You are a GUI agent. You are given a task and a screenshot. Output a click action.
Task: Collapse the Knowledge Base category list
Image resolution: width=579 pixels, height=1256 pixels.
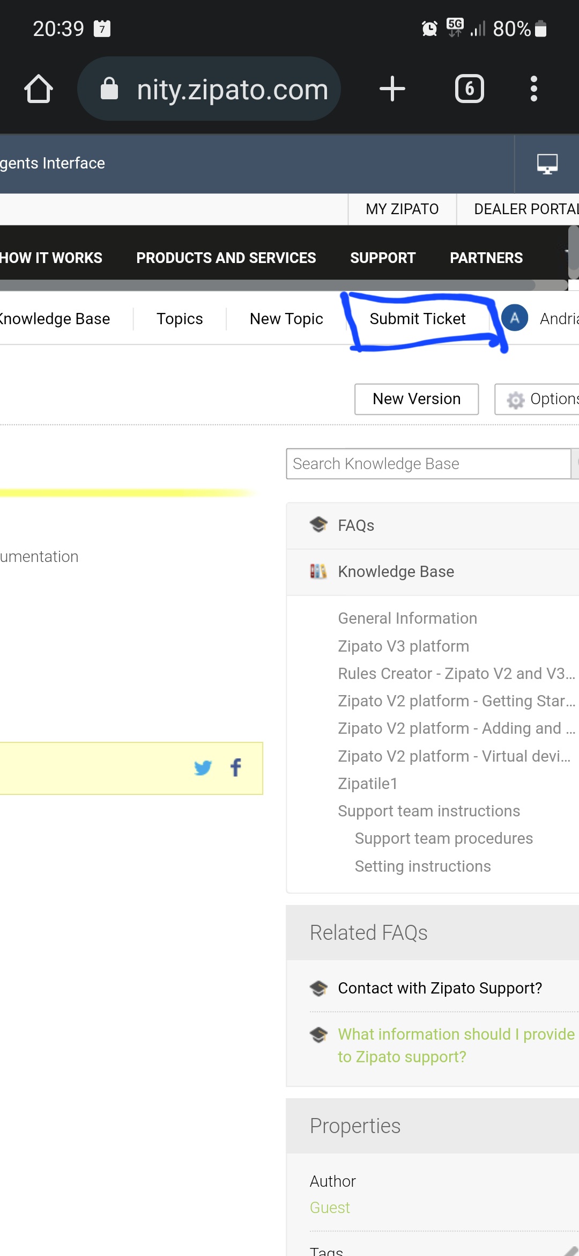(396, 572)
